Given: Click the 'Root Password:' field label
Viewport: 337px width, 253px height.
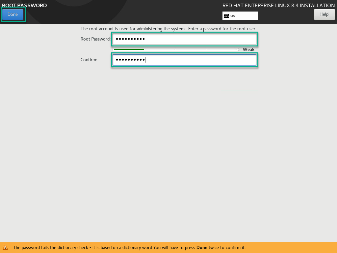Looking at the screenshot, I should pyautogui.click(x=95, y=39).
